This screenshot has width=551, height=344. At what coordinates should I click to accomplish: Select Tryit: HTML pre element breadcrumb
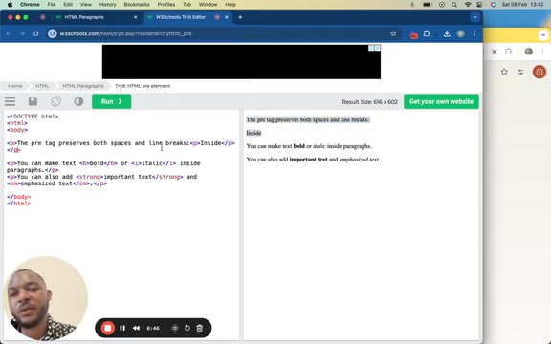click(143, 86)
